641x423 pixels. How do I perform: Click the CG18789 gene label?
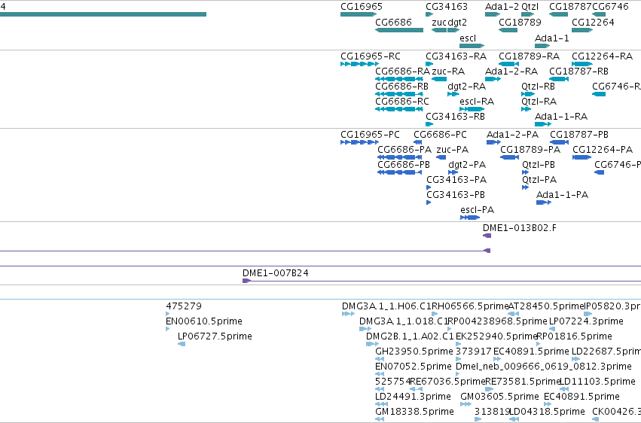click(x=520, y=23)
